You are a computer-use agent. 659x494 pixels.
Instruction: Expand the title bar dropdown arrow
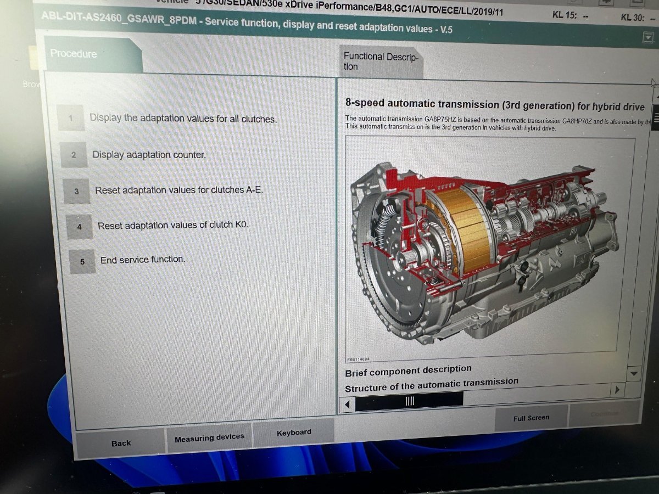click(647, 37)
